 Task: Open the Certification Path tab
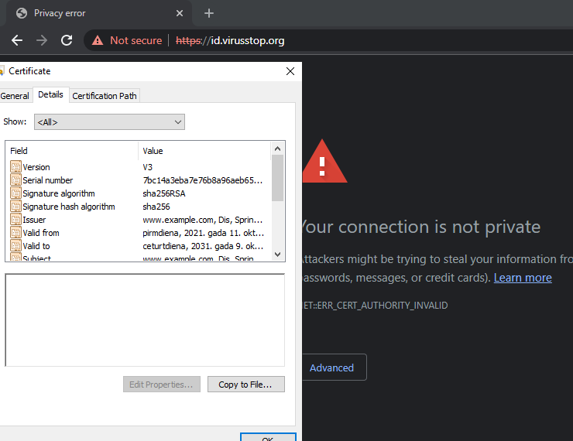(105, 96)
